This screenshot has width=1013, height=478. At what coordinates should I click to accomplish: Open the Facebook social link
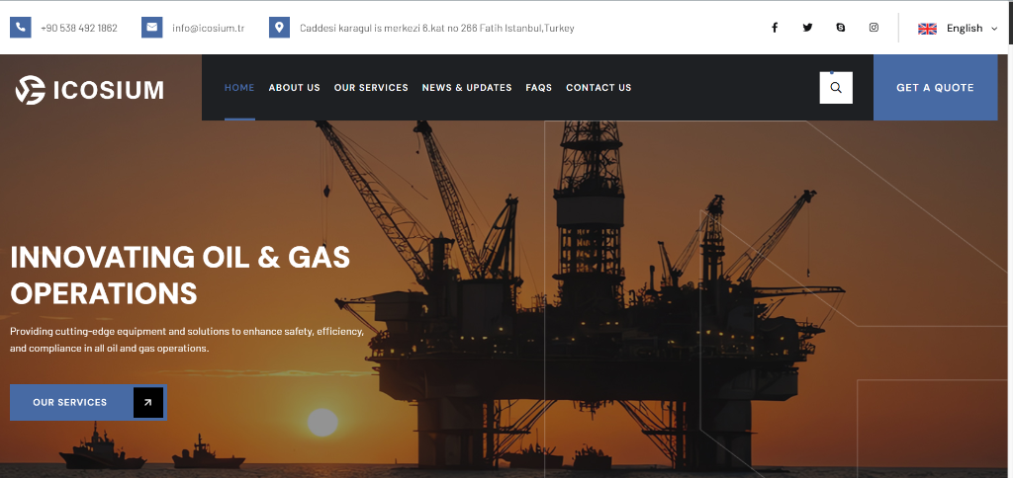tap(774, 28)
